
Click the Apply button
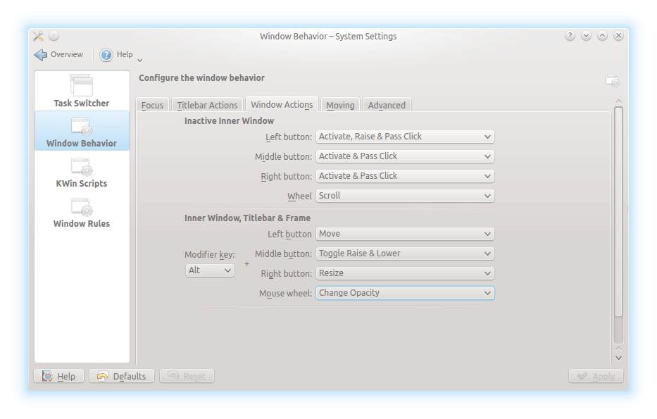pyautogui.click(x=596, y=376)
